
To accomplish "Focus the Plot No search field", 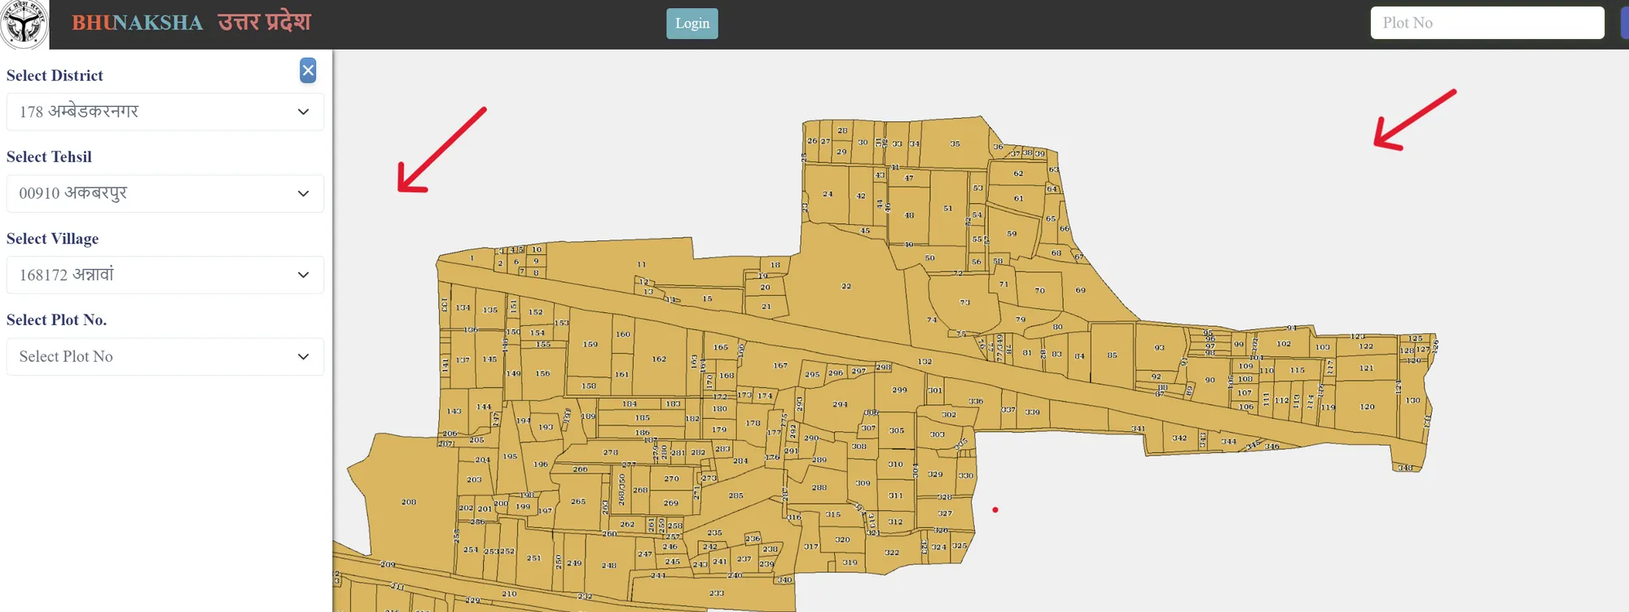I will pyautogui.click(x=1486, y=23).
